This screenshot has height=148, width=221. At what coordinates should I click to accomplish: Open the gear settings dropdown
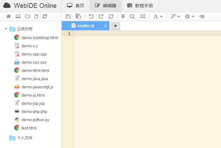(x=190, y=16)
